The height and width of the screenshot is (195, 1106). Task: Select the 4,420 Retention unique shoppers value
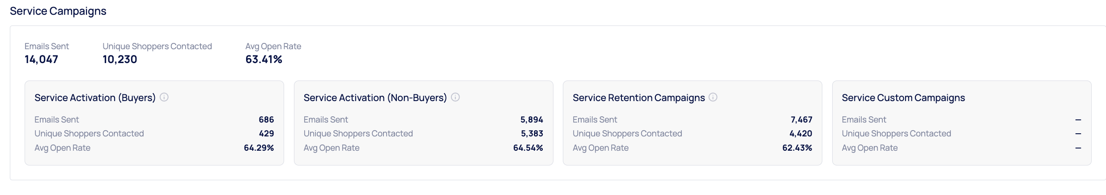click(800, 134)
